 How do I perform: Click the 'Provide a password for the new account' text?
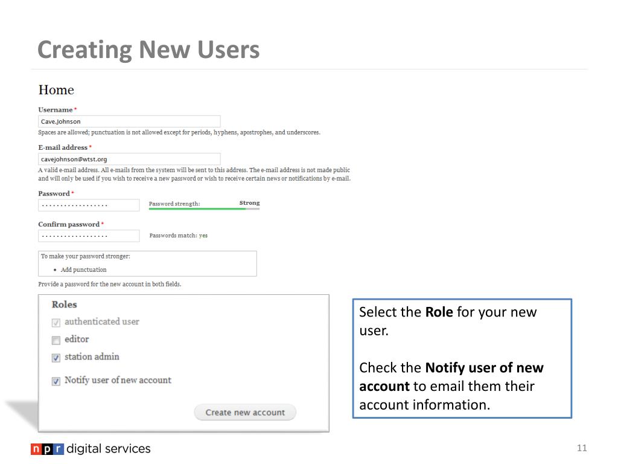tap(110, 284)
